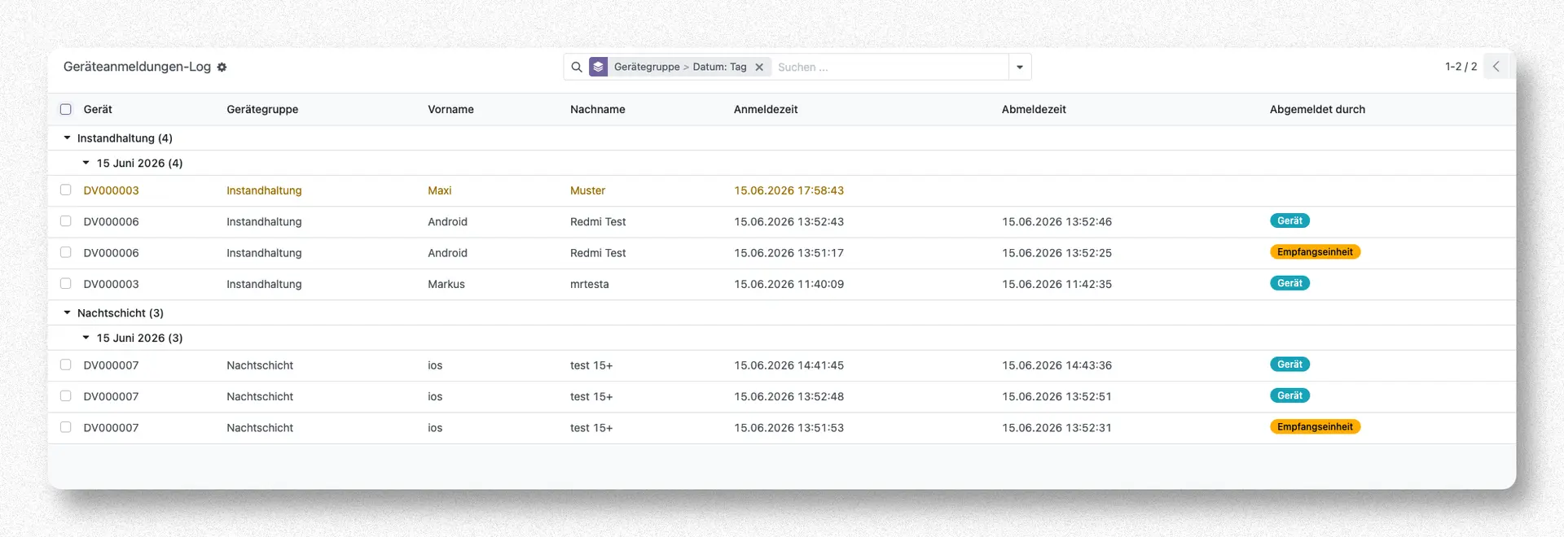The width and height of the screenshot is (1564, 537).
Task: Click into the Suchen search field
Action: pyautogui.click(x=891, y=67)
